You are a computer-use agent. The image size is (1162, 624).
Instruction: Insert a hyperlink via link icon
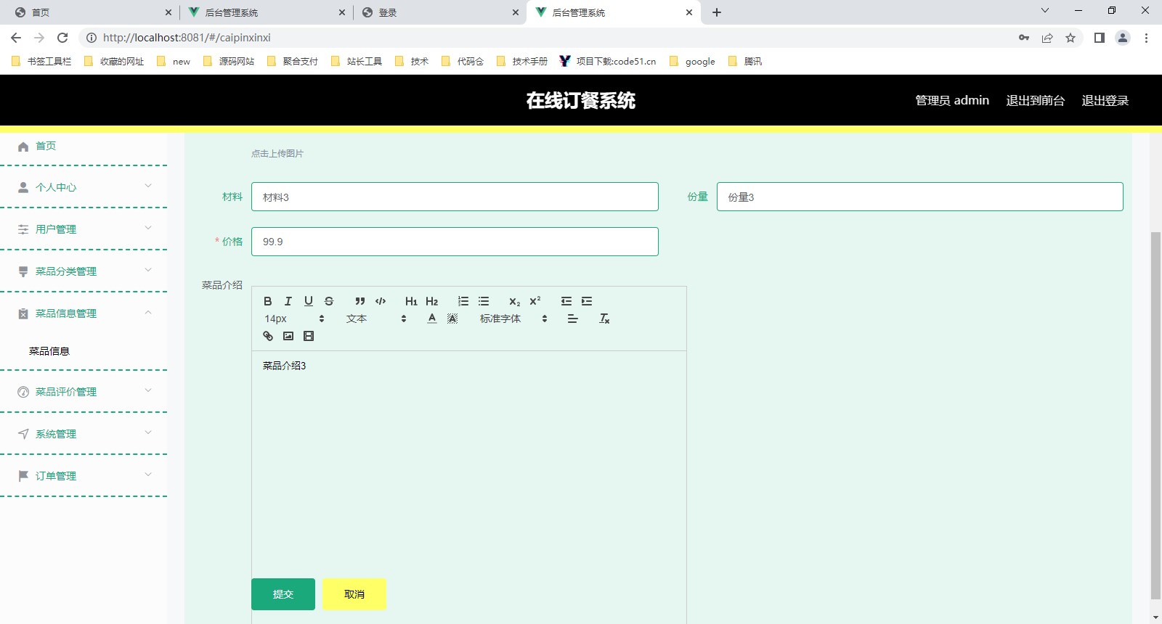pyautogui.click(x=268, y=336)
